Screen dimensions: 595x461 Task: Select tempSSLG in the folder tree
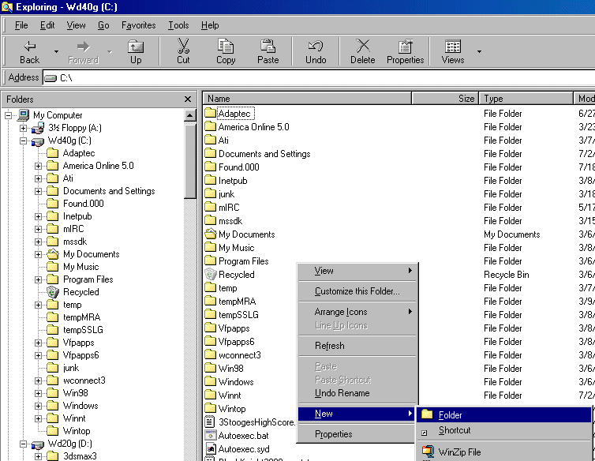click(83, 330)
